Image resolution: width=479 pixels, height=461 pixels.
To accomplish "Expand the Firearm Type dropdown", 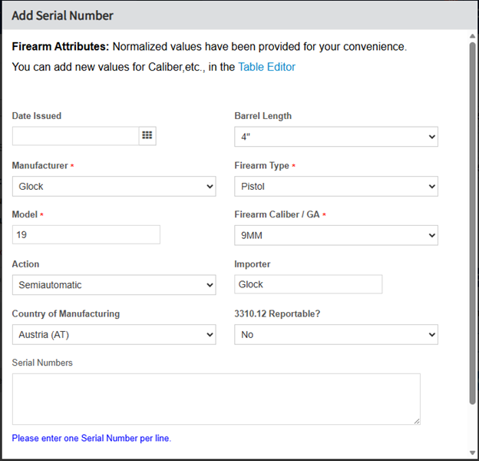I will pyautogui.click(x=335, y=187).
